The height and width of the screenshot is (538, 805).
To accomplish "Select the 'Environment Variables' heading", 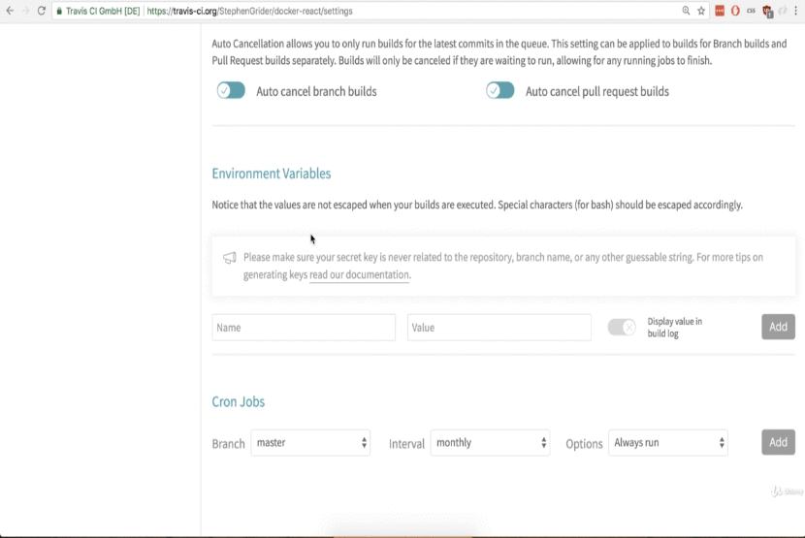I will [271, 174].
